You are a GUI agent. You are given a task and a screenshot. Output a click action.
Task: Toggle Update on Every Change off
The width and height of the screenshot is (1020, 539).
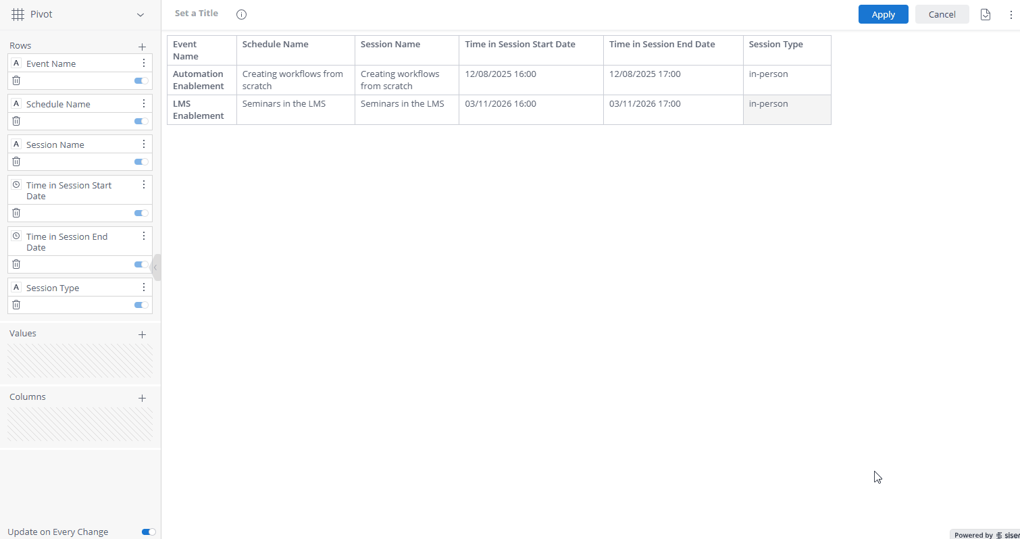tap(148, 532)
